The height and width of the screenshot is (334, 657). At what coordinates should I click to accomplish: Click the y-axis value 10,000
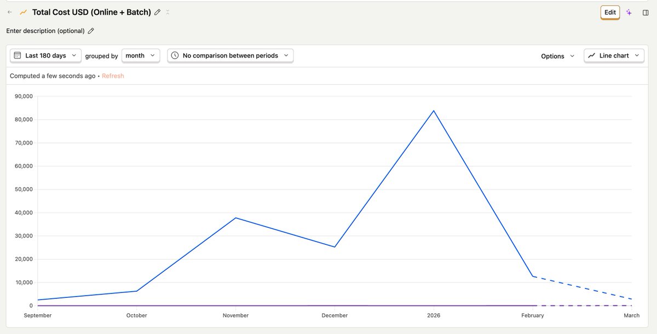coord(24,283)
